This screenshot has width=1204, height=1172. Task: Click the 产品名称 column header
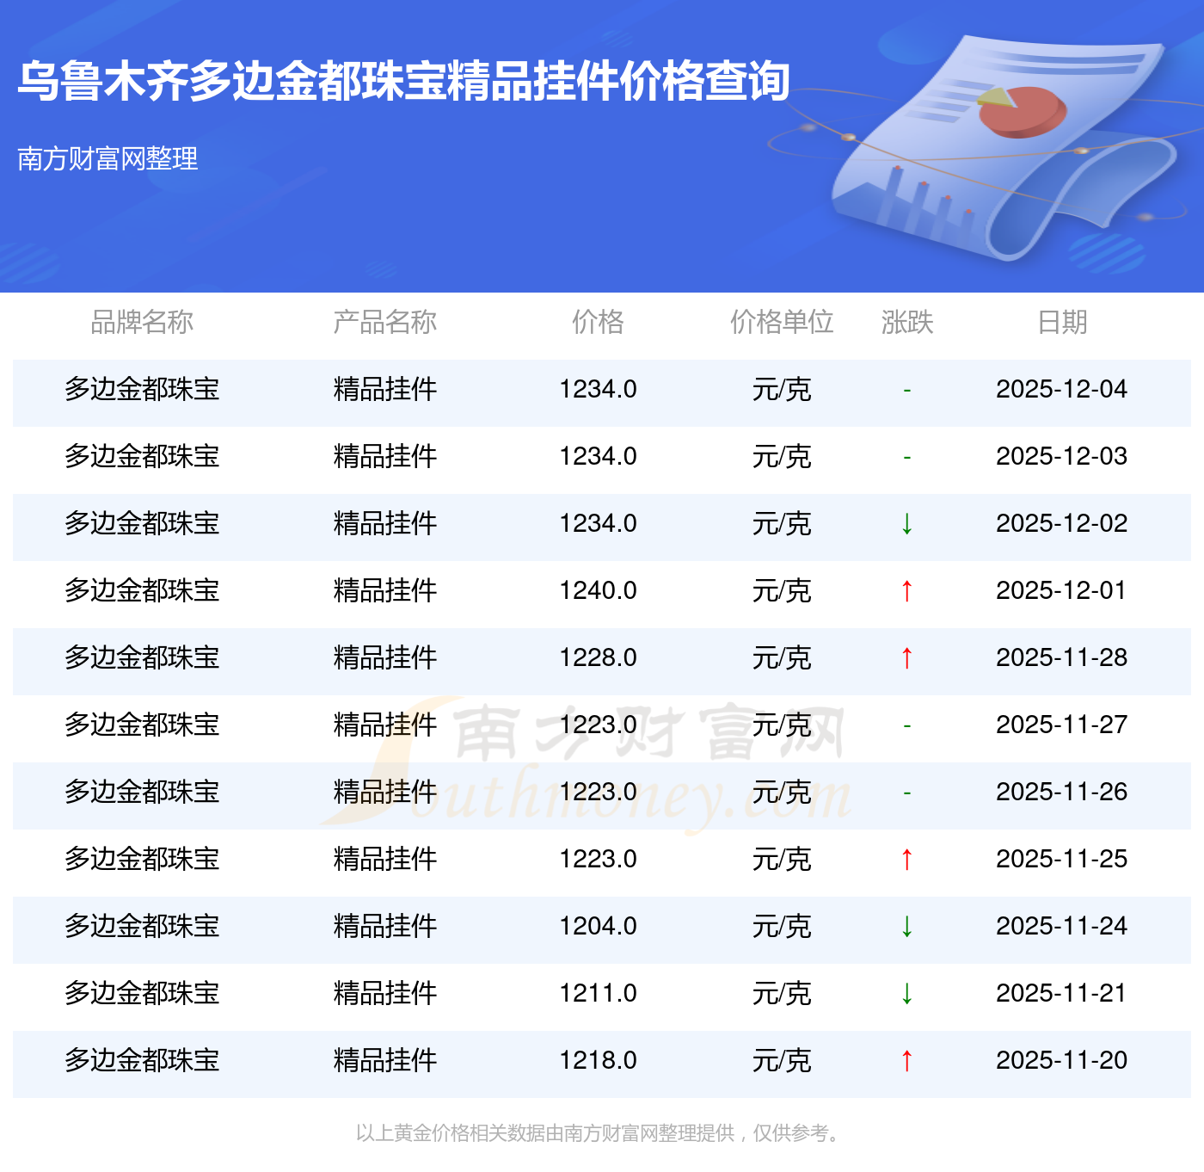(x=385, y=322)
